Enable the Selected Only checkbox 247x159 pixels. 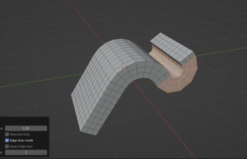tap(7, 134)
